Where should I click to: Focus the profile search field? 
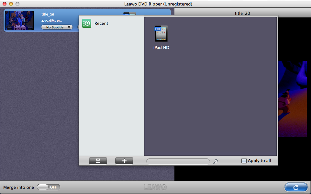(178, 161)
